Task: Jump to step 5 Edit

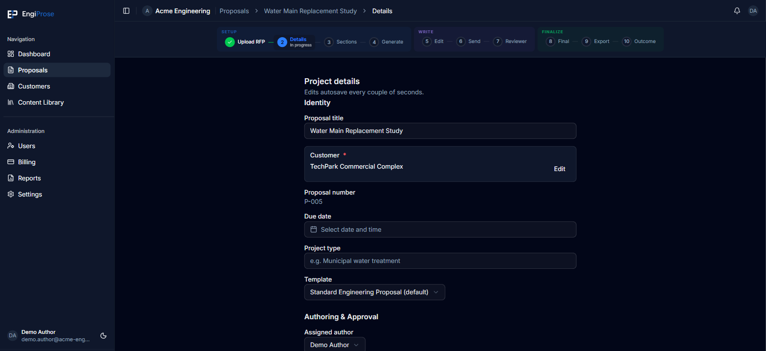Action: coord(433,42)
